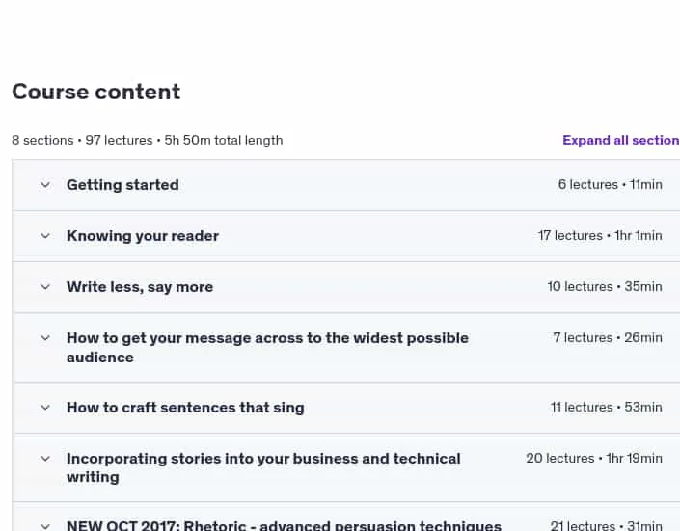
Task: Click the Course content heading
Action: [96, 92]
